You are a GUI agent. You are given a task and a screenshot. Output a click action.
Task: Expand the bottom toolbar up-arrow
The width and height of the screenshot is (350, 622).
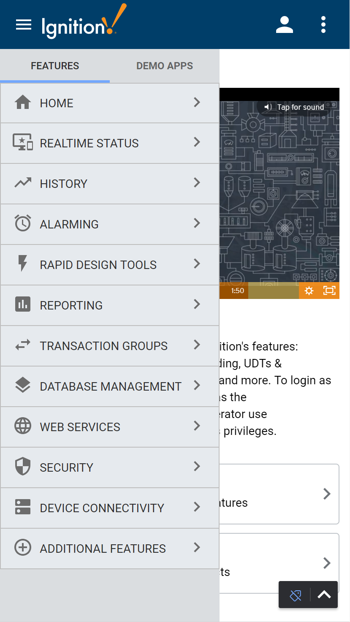pos(324,595)
